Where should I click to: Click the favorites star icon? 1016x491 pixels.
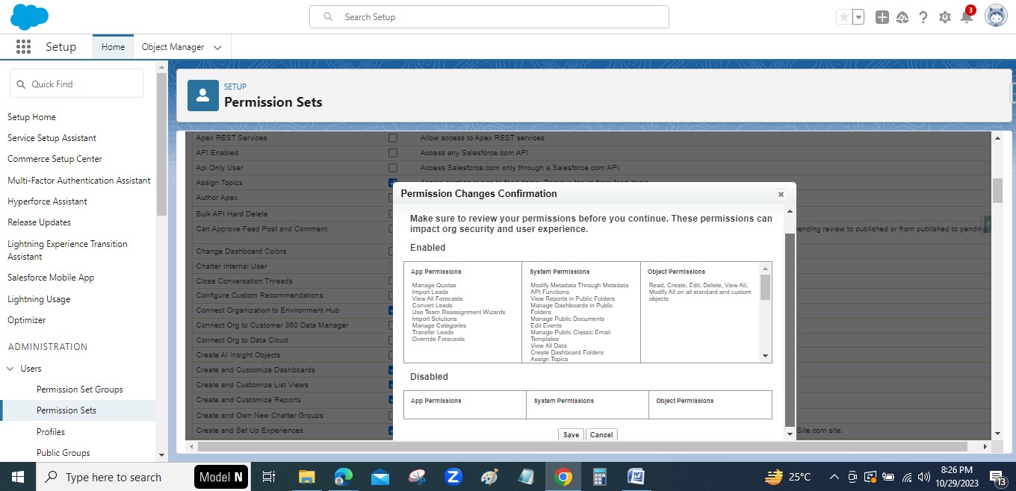(x=843, y=17)
